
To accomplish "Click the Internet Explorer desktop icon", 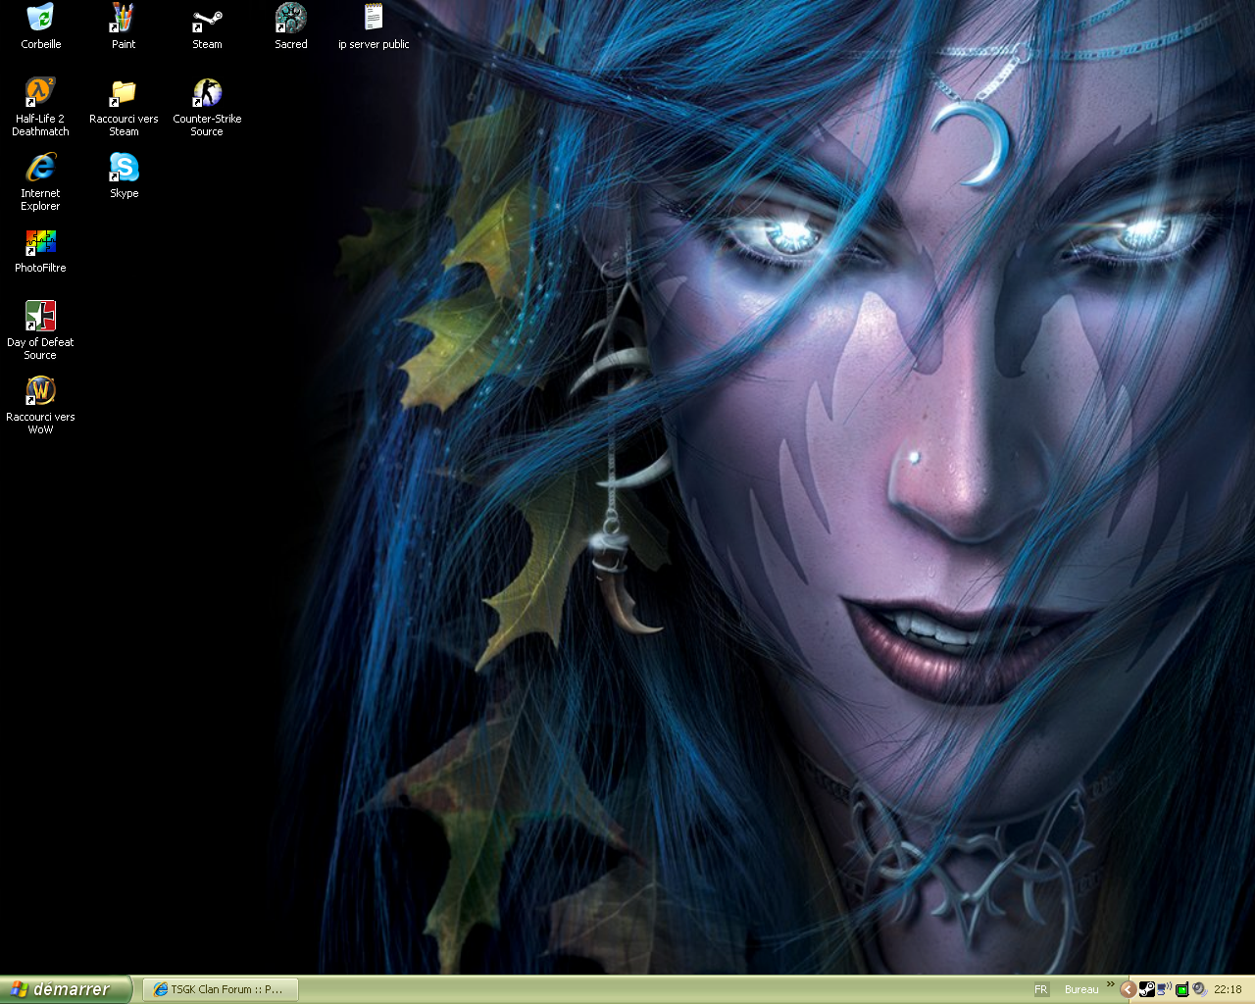I will pyautogui.click(x=40, y=168).
